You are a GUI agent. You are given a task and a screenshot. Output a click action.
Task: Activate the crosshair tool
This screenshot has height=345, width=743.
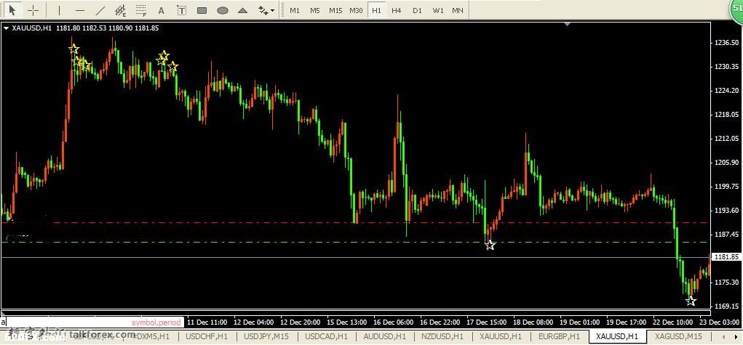pos(33,10)
